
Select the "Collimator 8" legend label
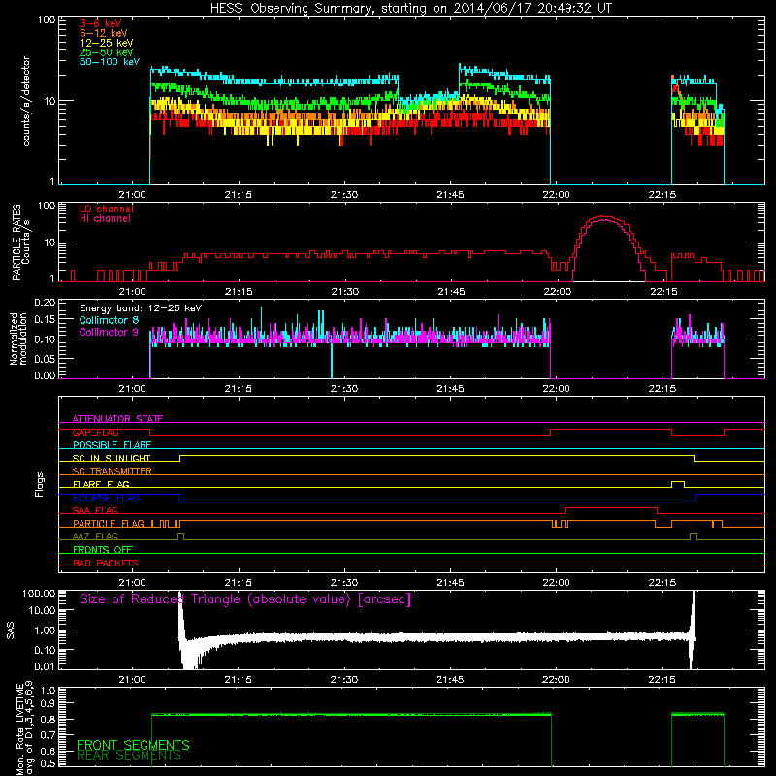pyautogui.click(x=109, y=320)
